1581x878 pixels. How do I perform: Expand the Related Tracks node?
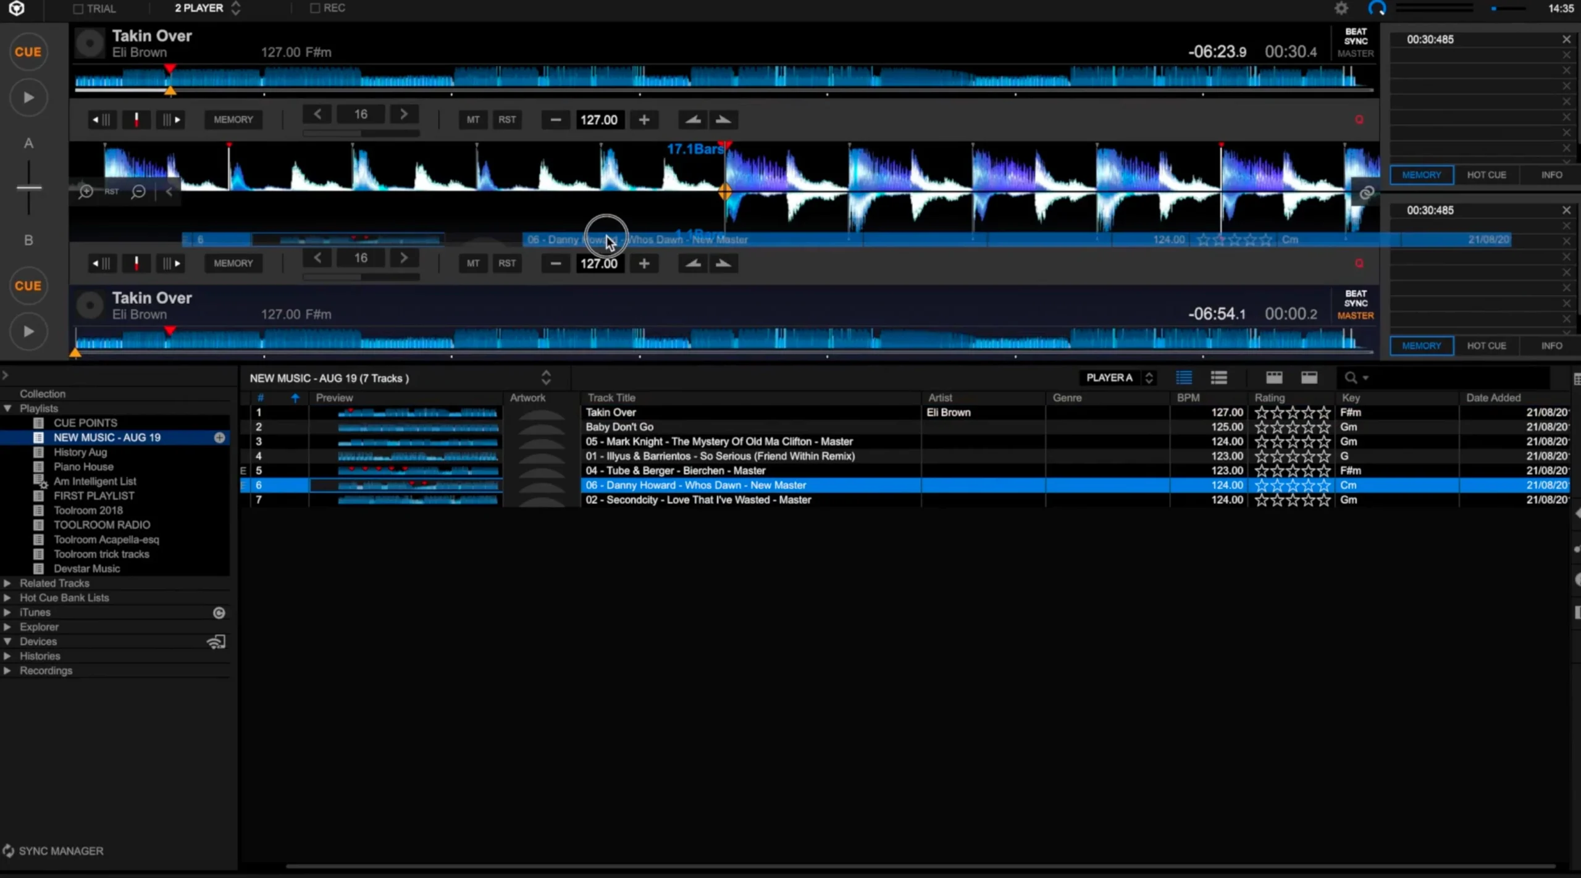pyautogui.click(x=7, y=583)
